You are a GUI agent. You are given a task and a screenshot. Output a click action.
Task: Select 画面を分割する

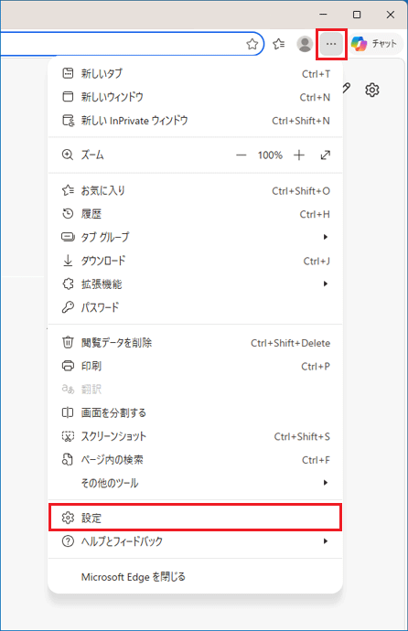[196, 412]
